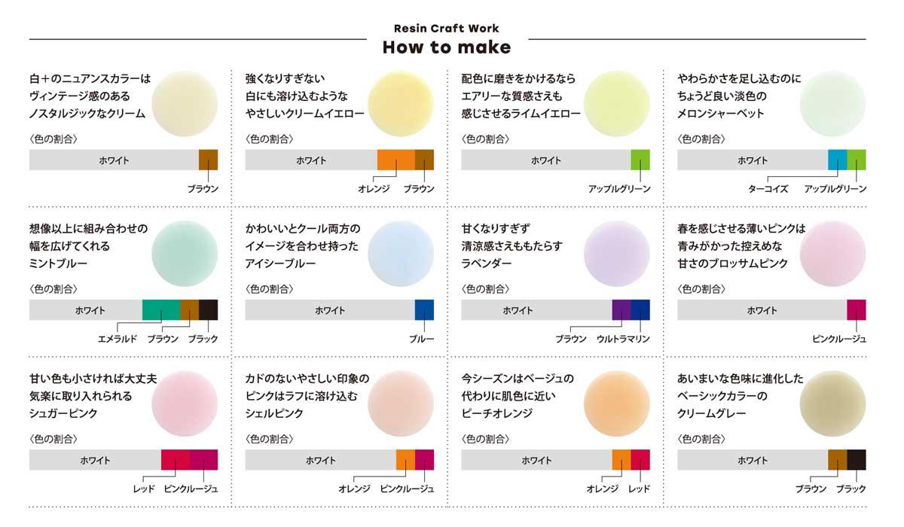Select the turquoise swatch in the melon sherbet bar
904x527 pixels.
(838, 160)
